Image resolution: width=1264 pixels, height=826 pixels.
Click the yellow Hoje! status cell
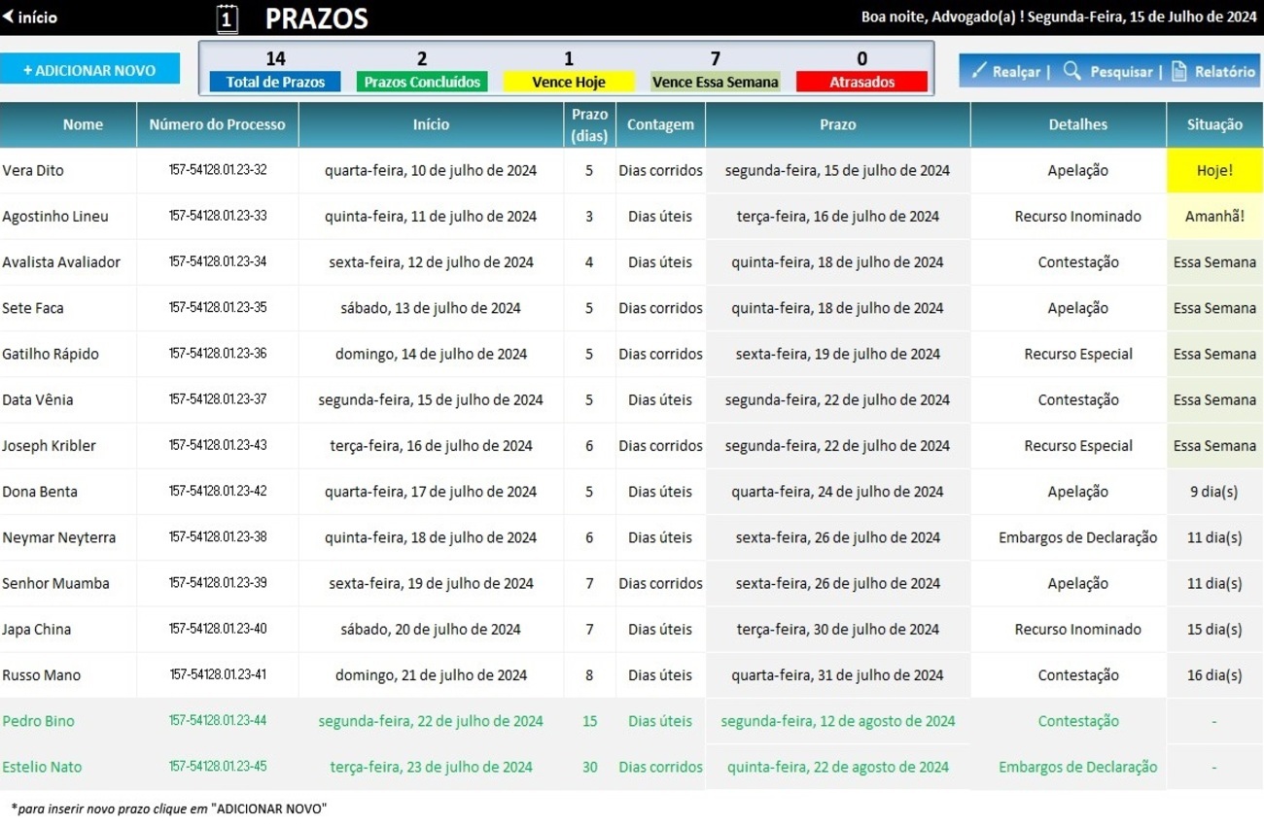pos(1214,170)
